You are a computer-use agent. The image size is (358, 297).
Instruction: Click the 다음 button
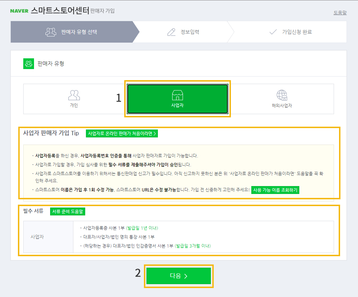[179, 276]
